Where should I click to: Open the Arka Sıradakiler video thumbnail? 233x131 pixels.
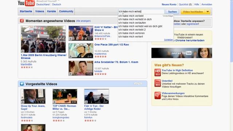pyautogui.click(x=81, y=68)
